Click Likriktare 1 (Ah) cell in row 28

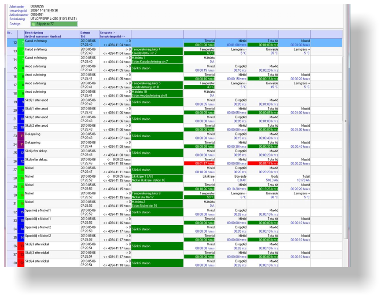[157, 178]
